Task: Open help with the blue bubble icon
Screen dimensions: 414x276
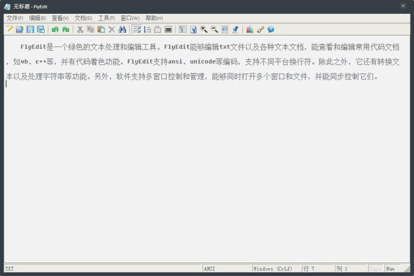Action: [270, 29]
